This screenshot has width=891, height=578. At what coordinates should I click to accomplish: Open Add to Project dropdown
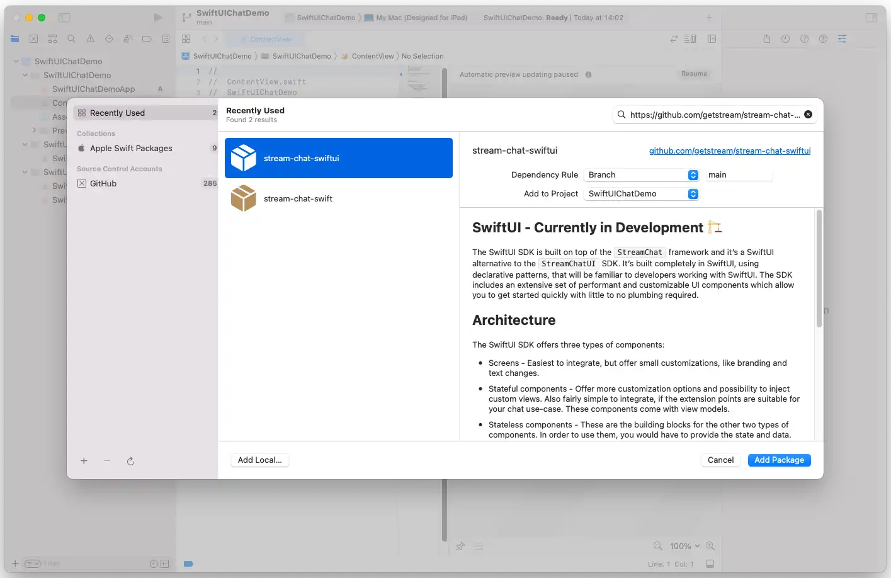(x=641, y=194)
